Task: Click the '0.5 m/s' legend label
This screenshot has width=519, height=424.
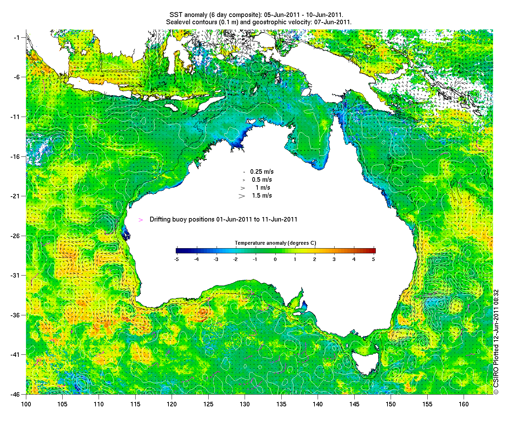Action: (x=262, y=180)
